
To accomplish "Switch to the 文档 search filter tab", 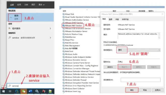I will point(26,5).
